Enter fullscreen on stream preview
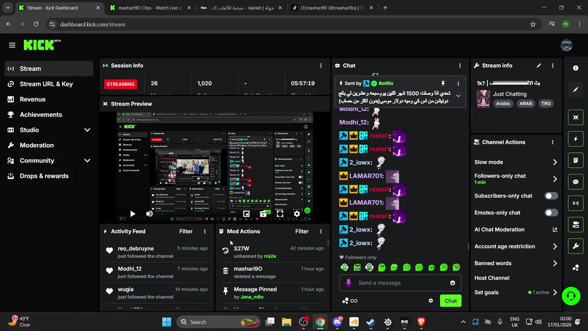The image size is (588, 331). coord(280,214)
